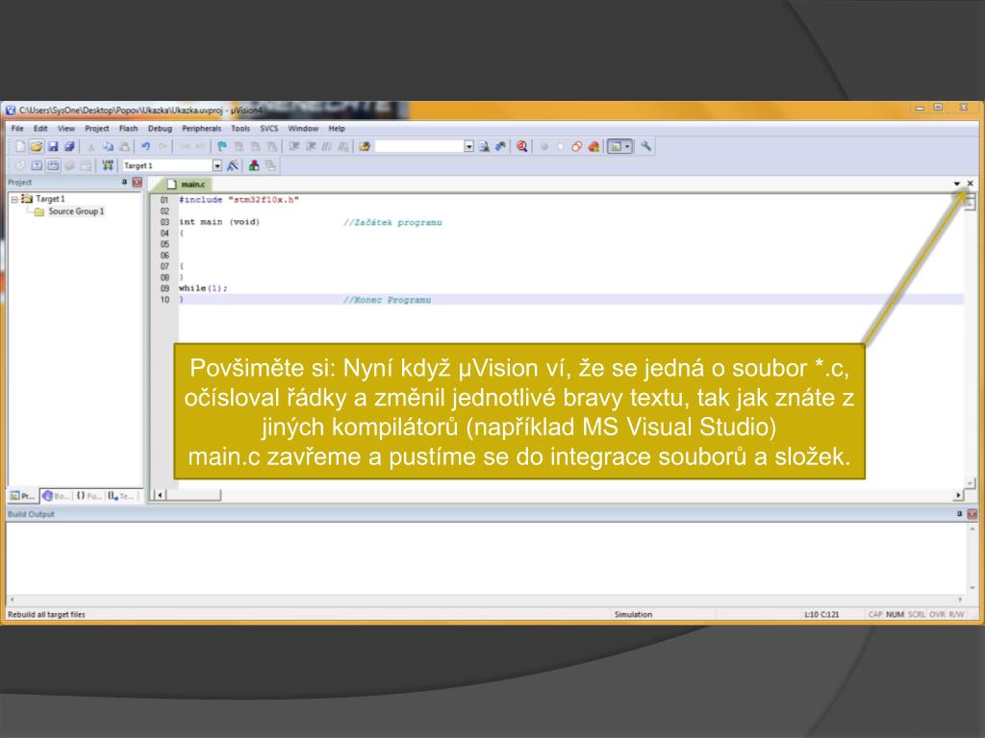This screenshot has width=985, height=738.
Task: Click the Save All icon
Action: point(69,147)
